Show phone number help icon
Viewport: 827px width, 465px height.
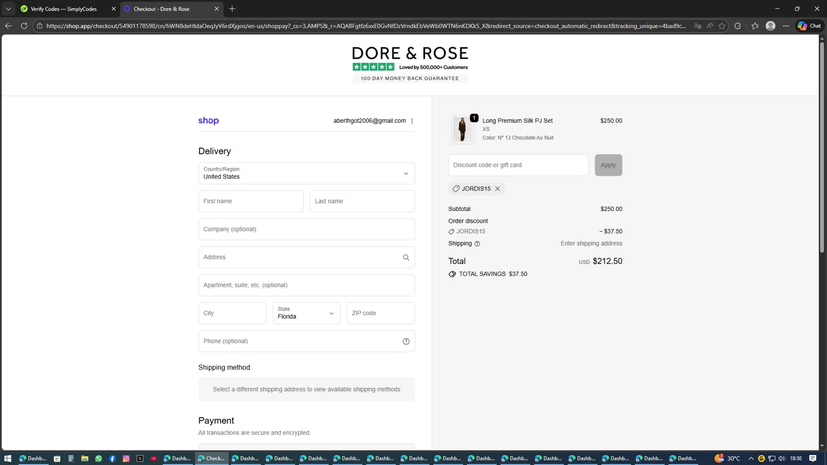tap(406, 341)
